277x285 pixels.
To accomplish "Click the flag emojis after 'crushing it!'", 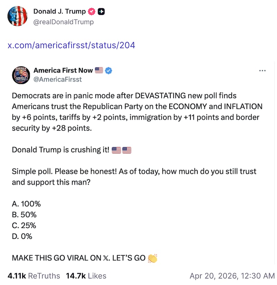I will [121, 150].
